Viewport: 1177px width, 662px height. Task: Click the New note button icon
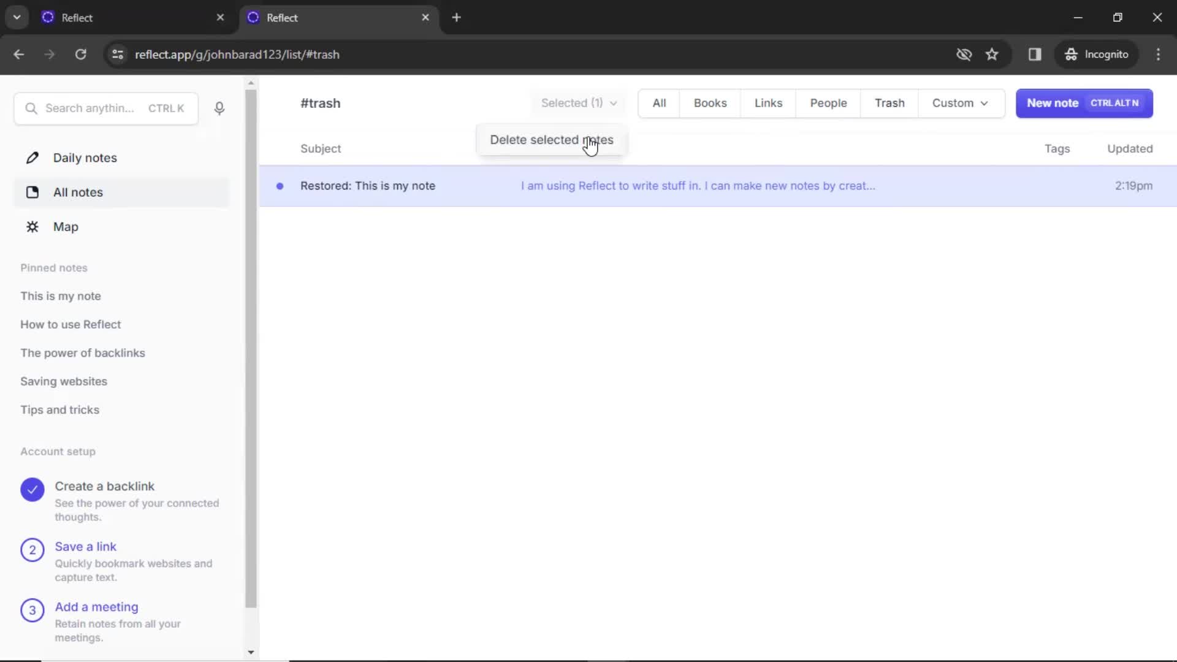click(1083, 102)
